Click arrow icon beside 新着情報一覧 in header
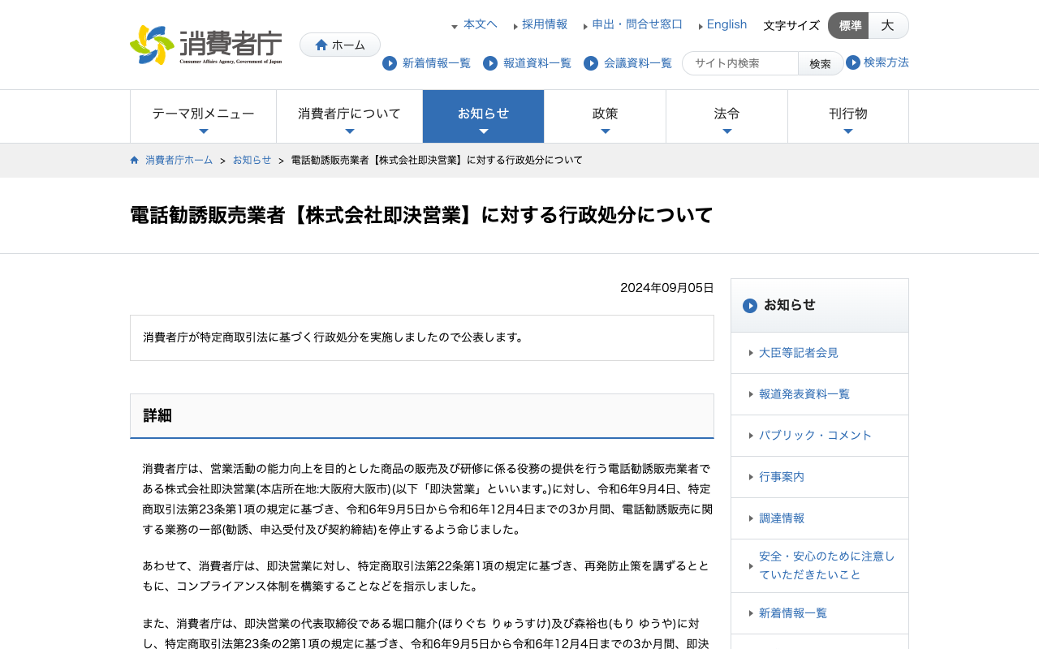This screenshot has height=649, width=1039. [x=390, y=63]
